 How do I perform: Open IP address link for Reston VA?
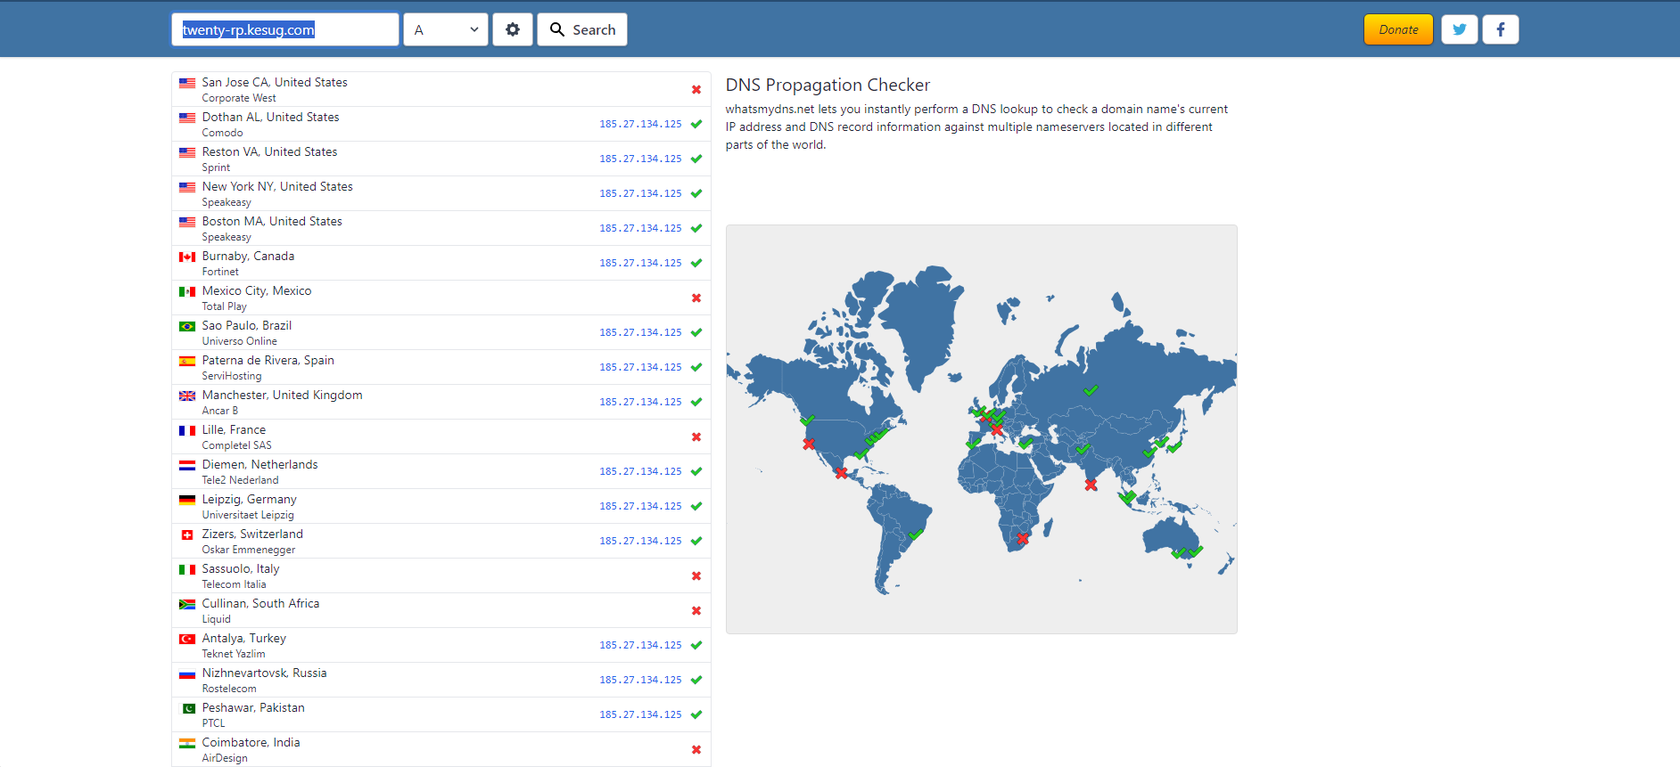coord(640,159)
